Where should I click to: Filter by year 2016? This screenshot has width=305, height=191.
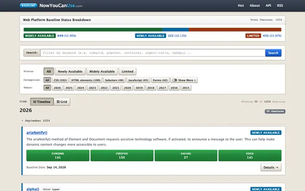174,88
